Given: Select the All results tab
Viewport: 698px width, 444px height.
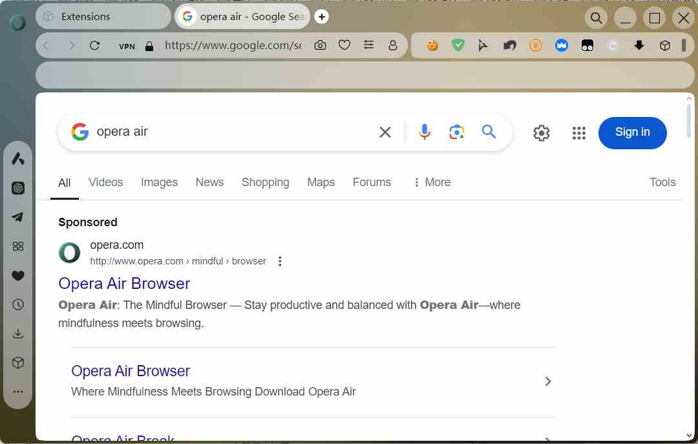Looking at the screenshot, I should pos(65,183).
